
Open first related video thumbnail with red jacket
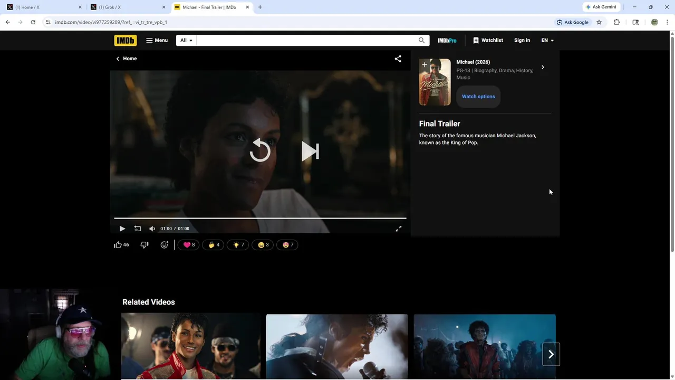pyautogui.click(x=191, y=347)
